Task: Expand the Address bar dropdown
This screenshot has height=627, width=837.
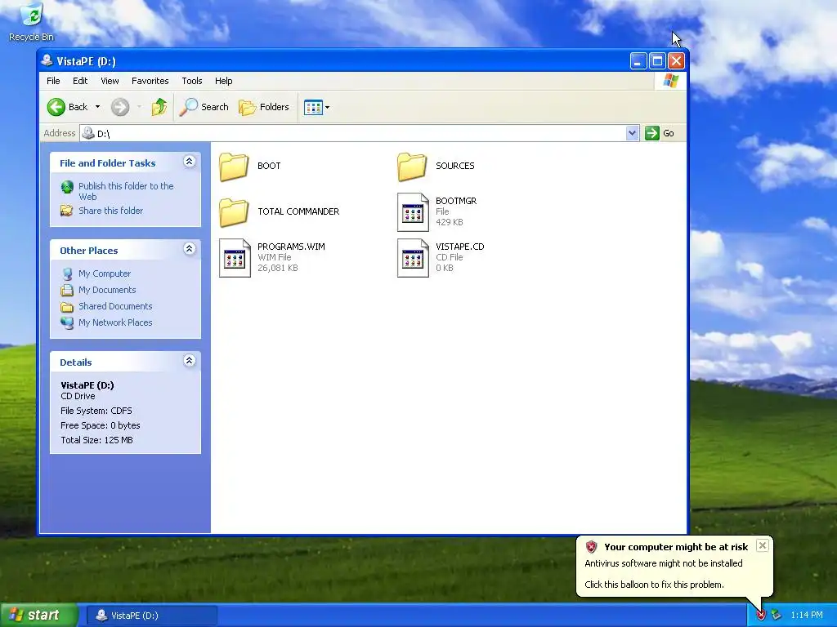Action: [x=632, y=133]
